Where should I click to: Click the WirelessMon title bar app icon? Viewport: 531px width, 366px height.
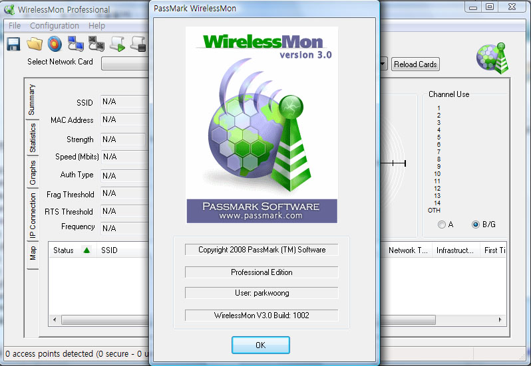tap(9, 9)
